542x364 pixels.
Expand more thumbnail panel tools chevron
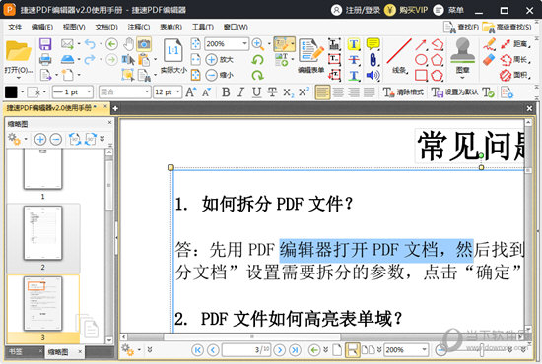click(x=102, y=139)
